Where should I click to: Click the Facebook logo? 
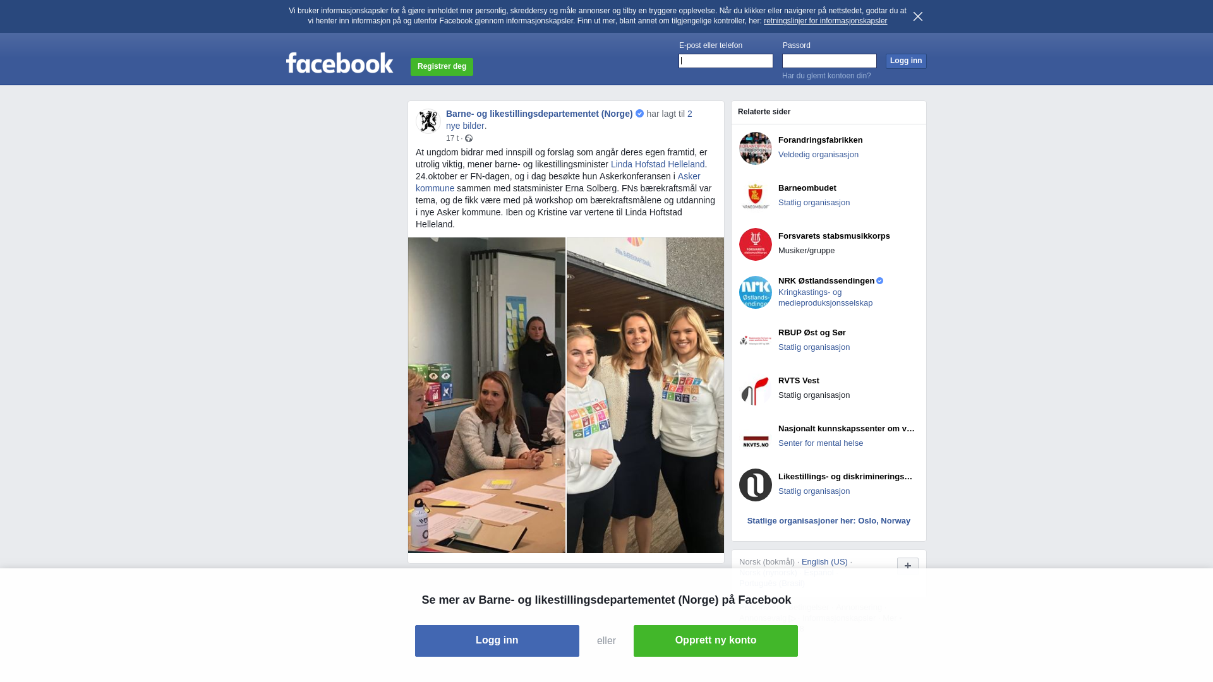pyautogui.click(x=339, y=63)
